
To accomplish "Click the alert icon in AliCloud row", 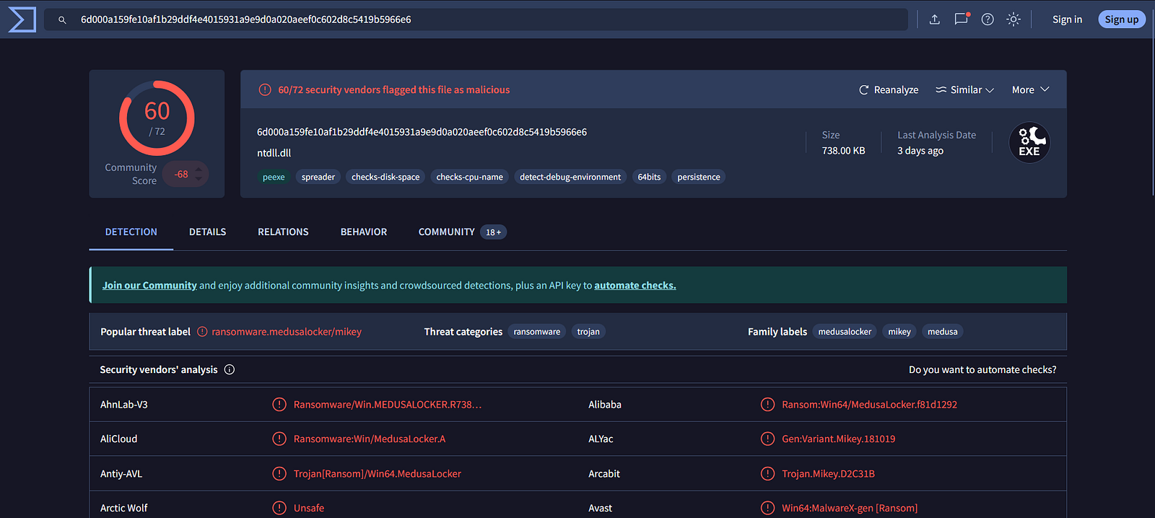I will [279, 439].
